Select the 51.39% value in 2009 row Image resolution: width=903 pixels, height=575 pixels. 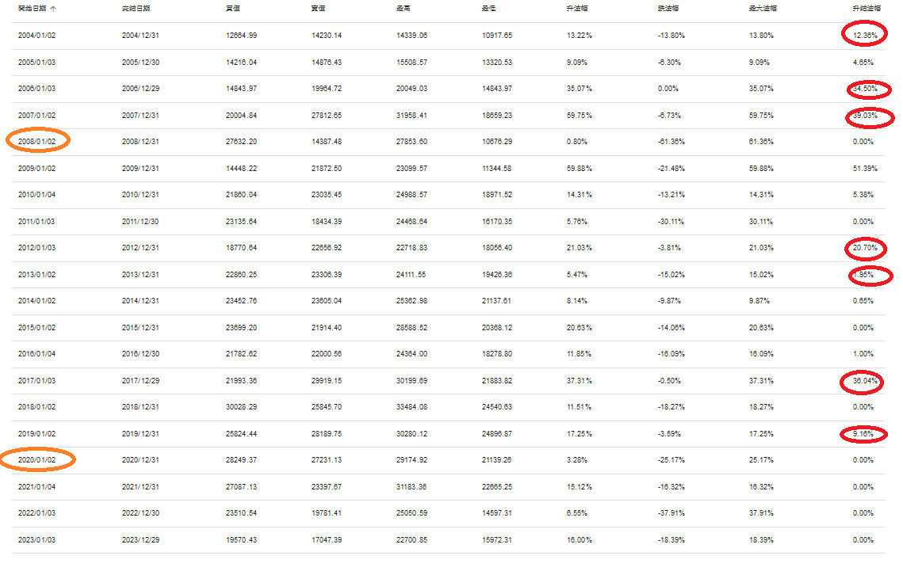point(862,168)
